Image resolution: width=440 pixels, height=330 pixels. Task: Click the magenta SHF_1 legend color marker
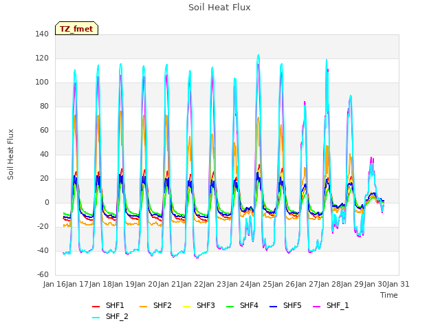click(x=316, y=307)
